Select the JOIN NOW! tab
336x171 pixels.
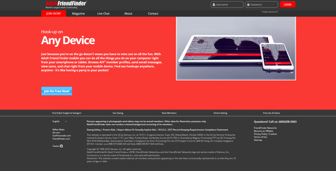(x=53, y=13)
